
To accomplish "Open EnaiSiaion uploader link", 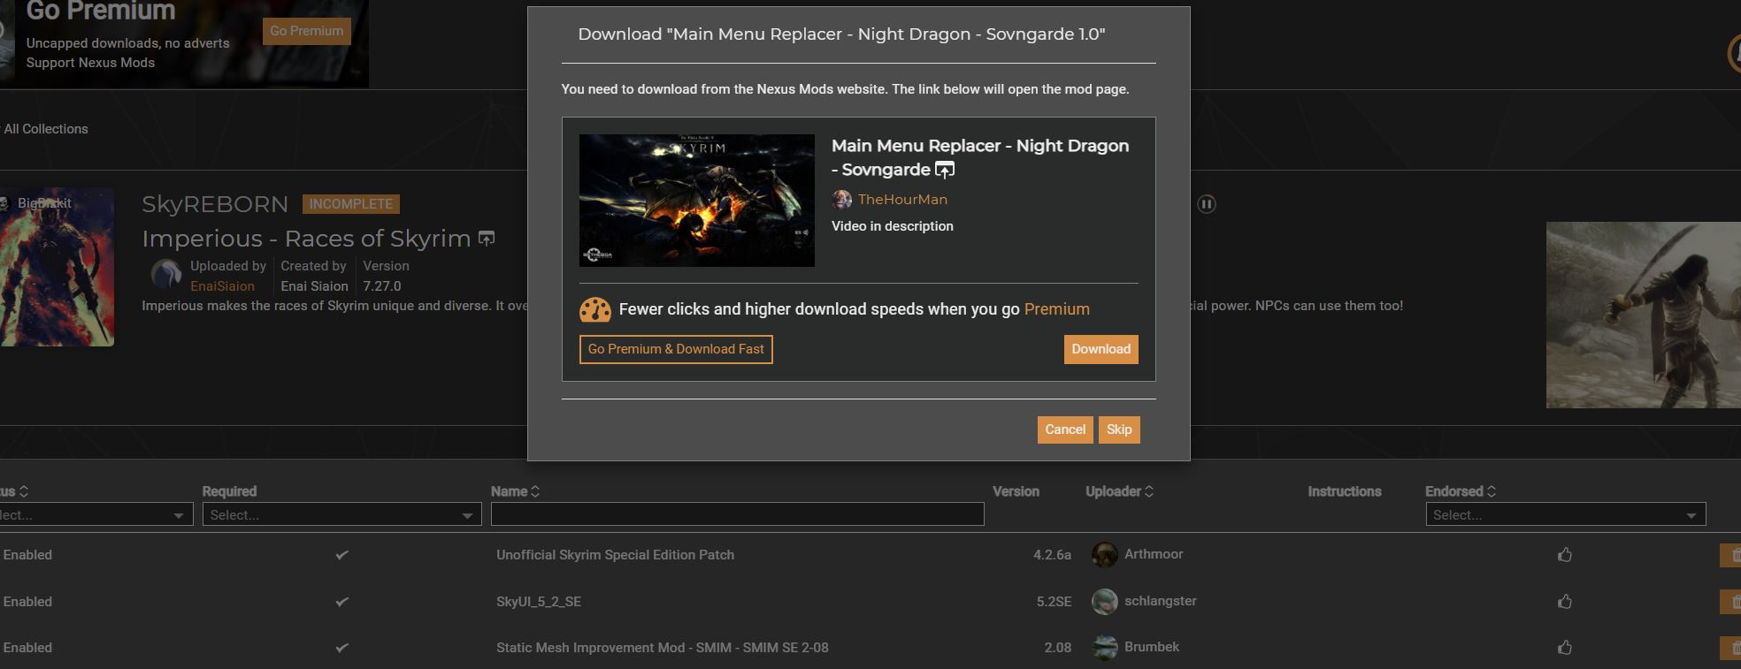I will click(x=222, y=286).
